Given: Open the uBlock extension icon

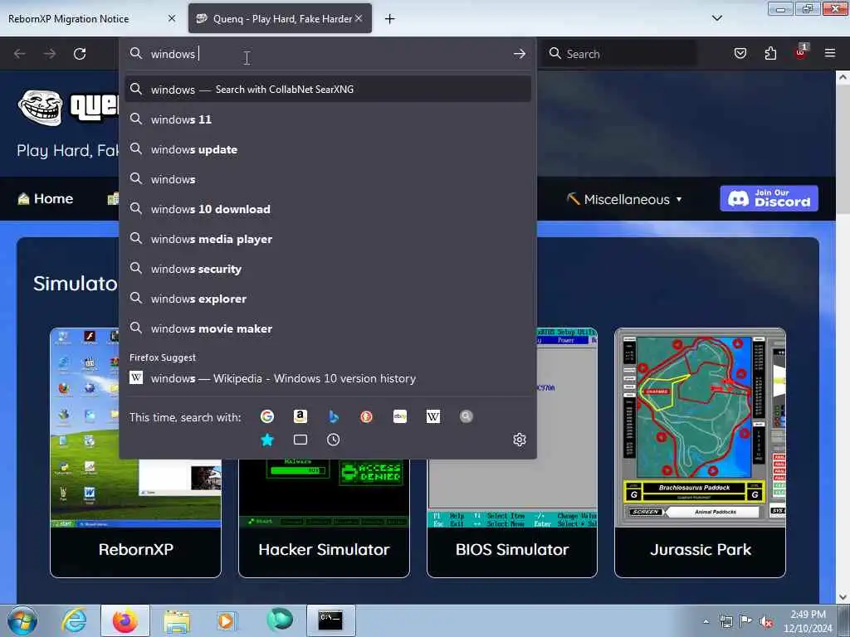Looking at the screenshot, I should (x=801, y=52).
